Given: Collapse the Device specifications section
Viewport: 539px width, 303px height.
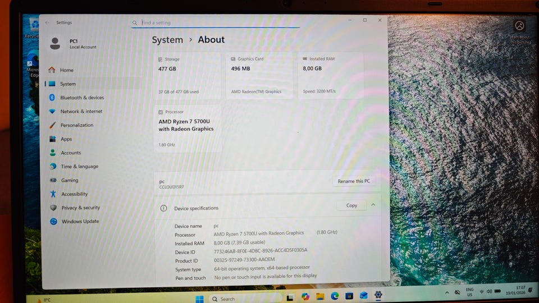Looking at the screenshot, I should (373, 205).
